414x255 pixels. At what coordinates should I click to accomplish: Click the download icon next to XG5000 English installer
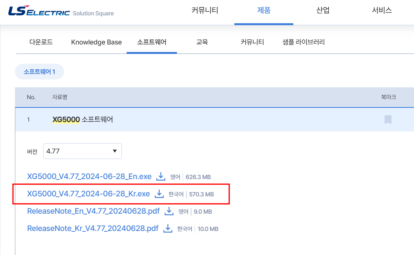tap(161, 177)
